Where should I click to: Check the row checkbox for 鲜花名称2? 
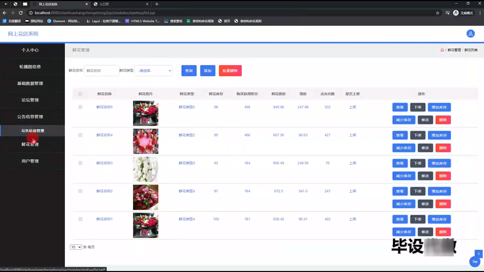click(80, 191)
